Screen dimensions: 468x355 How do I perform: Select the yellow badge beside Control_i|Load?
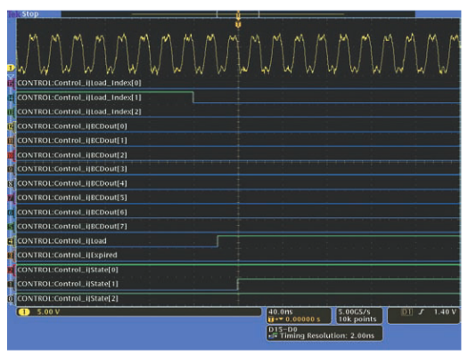11,241
